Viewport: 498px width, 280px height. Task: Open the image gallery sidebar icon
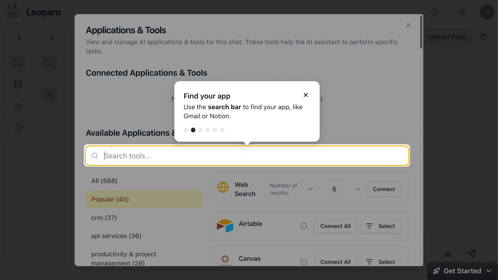18,128
